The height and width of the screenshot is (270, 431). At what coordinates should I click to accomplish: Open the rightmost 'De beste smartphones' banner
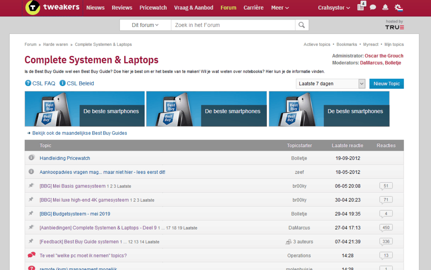pos(329,109)
